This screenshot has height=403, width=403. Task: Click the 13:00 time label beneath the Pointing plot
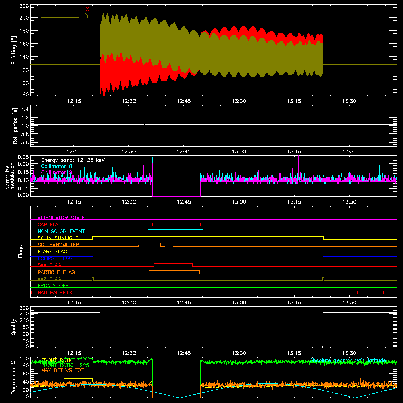(239, 101)
